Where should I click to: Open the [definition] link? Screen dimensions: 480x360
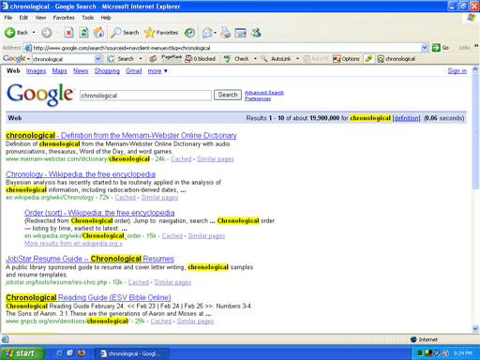pos(406,118)
